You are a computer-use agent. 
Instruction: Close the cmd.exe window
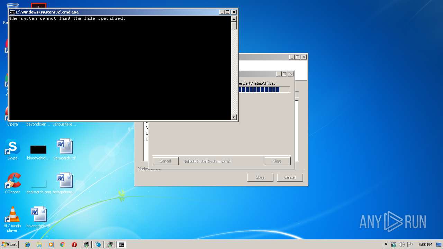(x=234, y=12)
